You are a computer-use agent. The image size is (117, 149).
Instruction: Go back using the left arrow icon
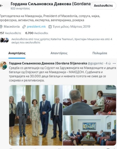pyautogui.click(x=1, y=6)
